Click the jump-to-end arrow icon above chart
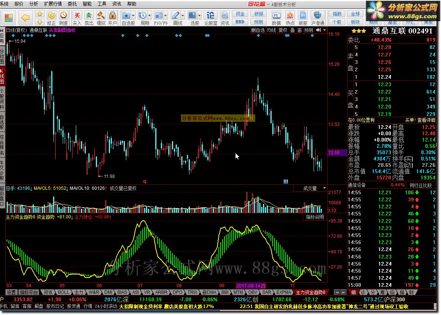The height and width of the screenshot is (315, 441). [x=318, y=30]
